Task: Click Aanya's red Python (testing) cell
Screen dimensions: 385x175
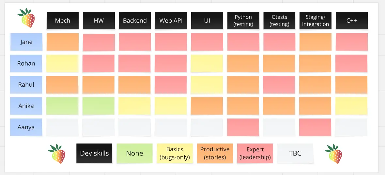Action: coord(243,127)
